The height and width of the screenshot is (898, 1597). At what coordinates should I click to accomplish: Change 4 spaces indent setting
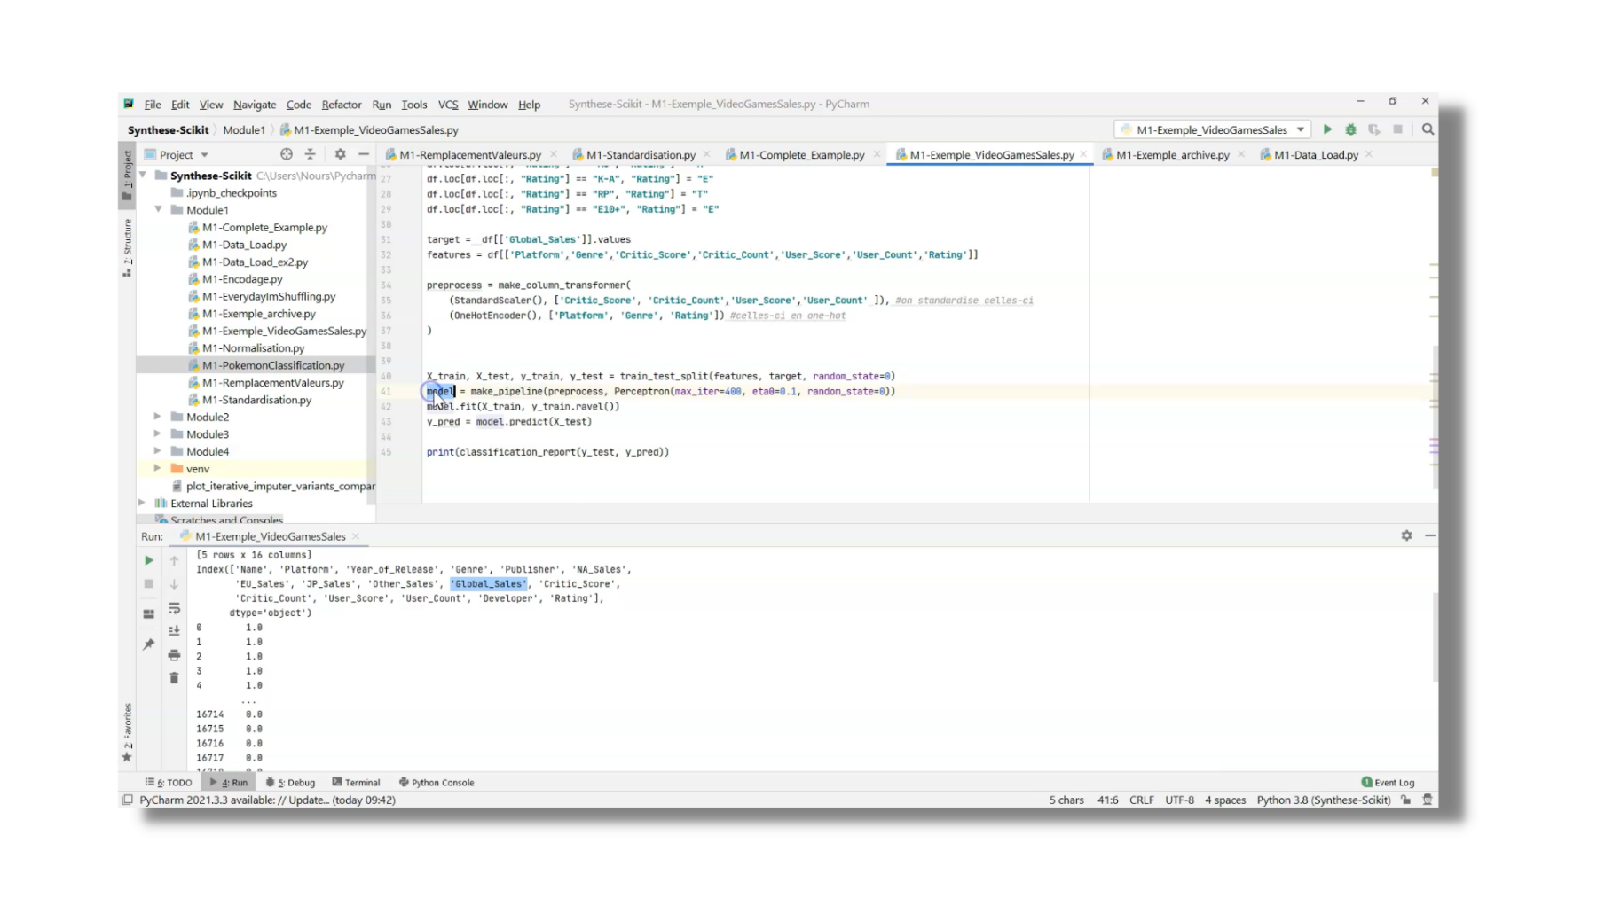tap(1224, 800)
